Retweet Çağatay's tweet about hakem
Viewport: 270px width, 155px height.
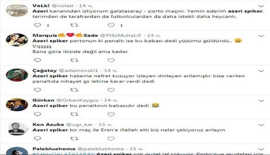coord(74,90)
